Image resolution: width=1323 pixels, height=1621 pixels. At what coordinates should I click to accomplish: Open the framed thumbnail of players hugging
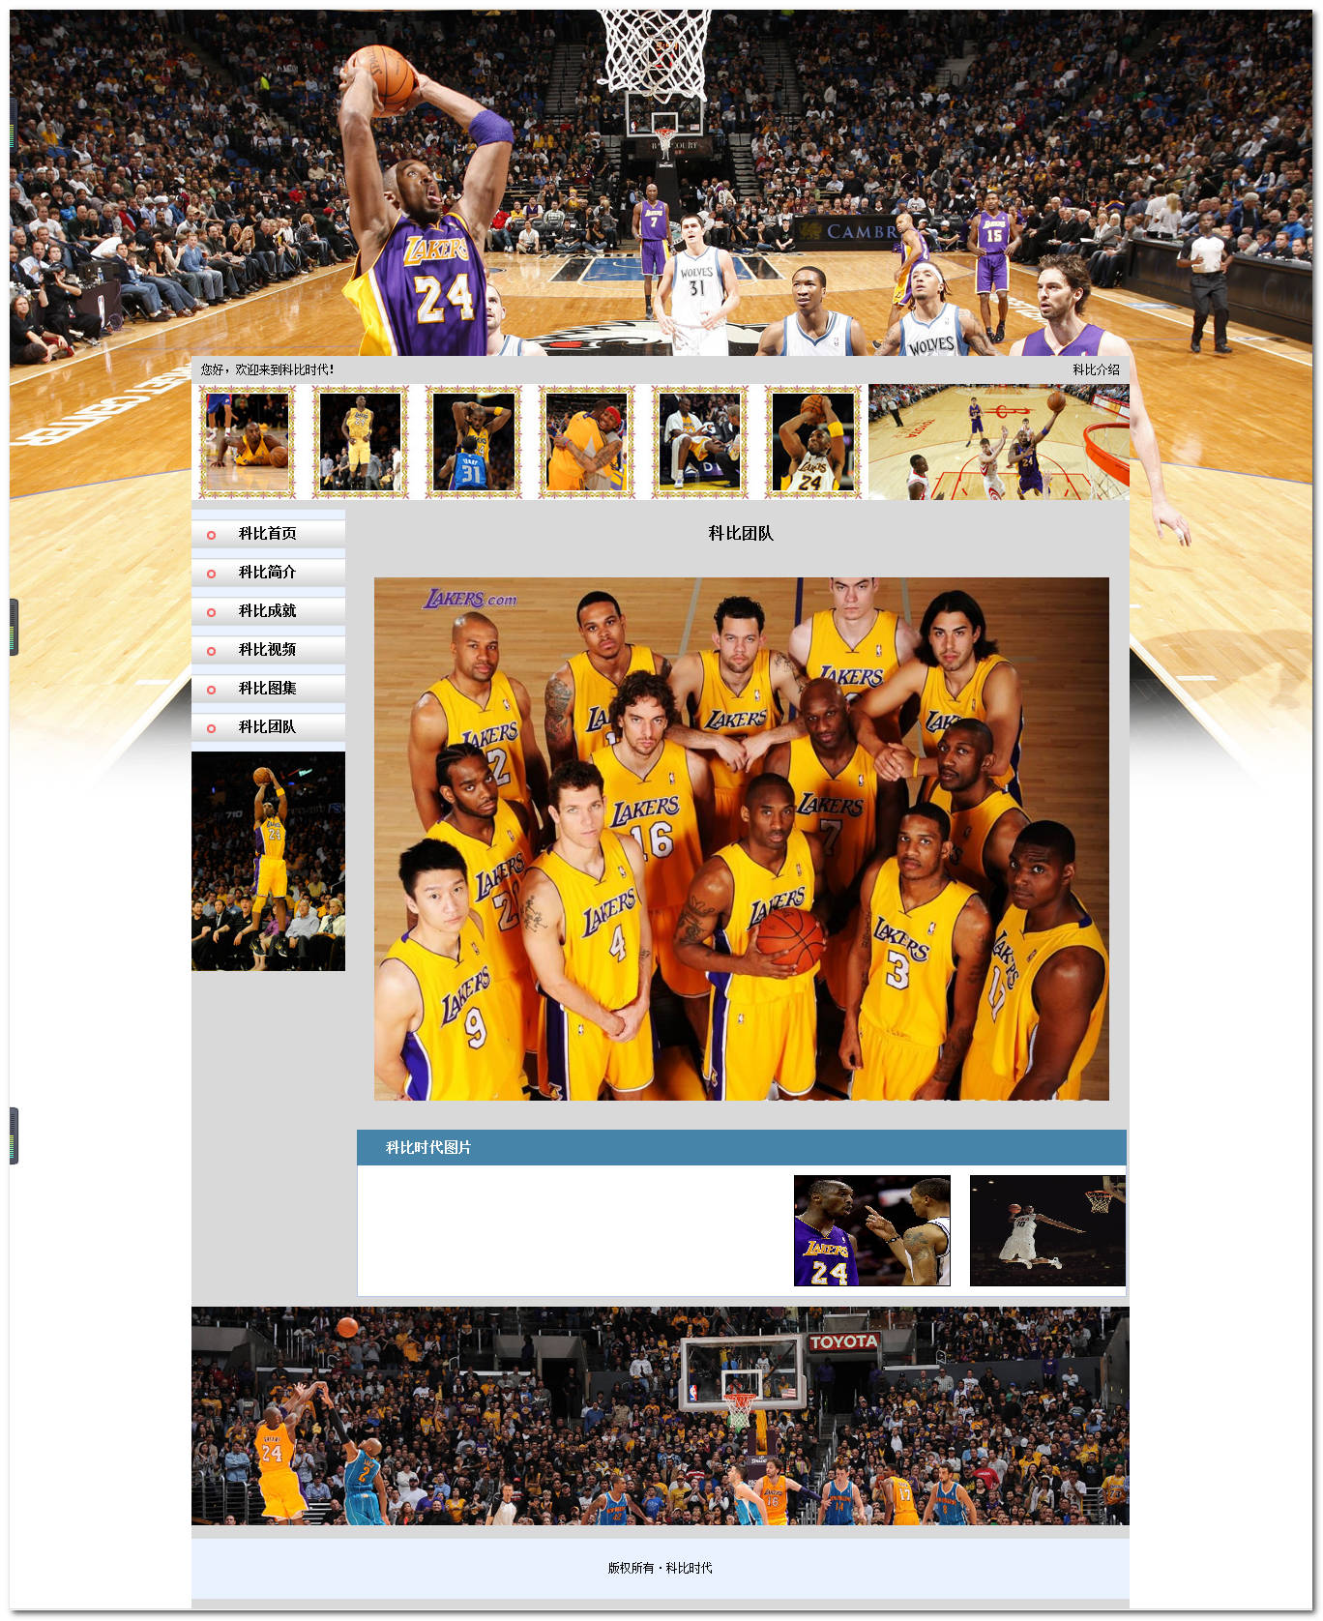coord(586,442)
